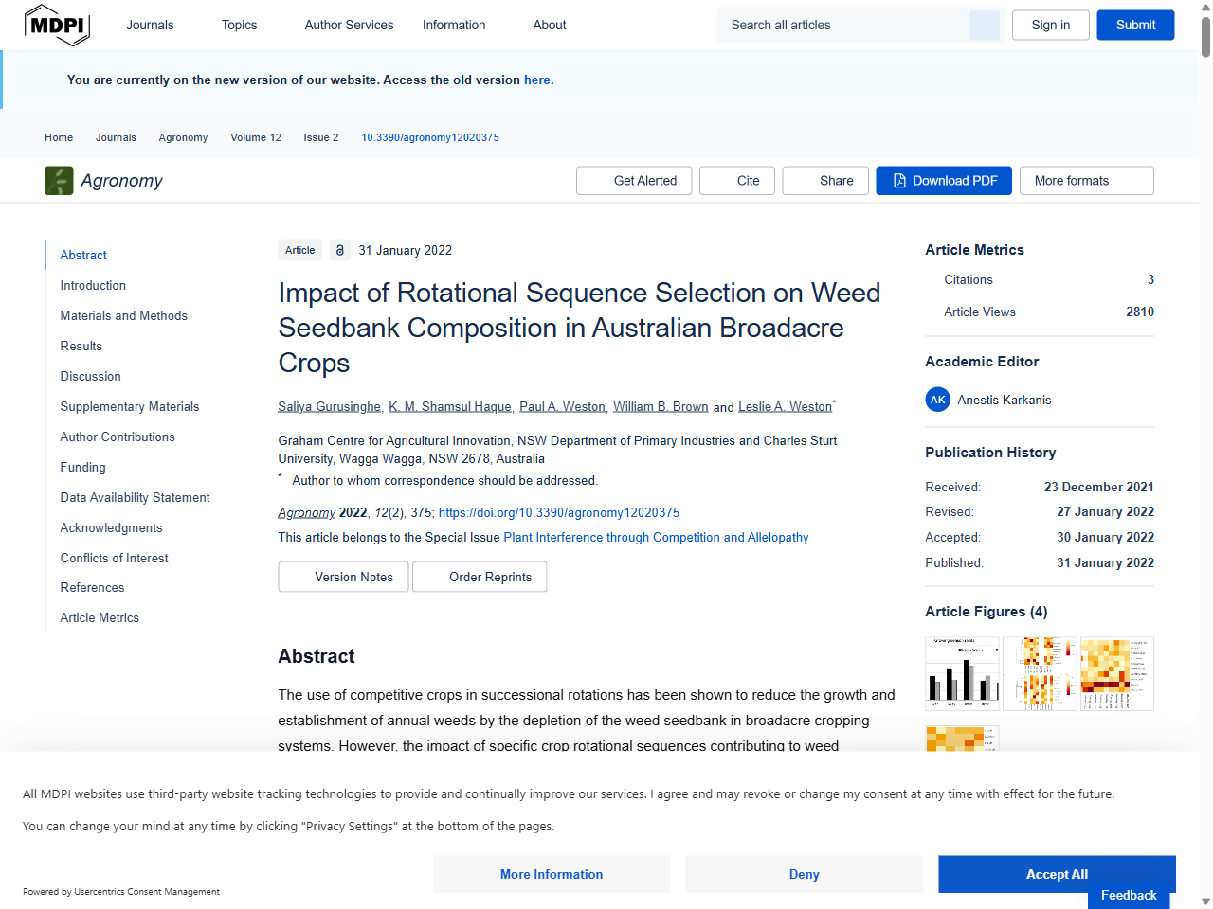Deny tracking consent
The height and width of the screenshot is (909, 1213).
pyautogui.click(x=804, y=874)
